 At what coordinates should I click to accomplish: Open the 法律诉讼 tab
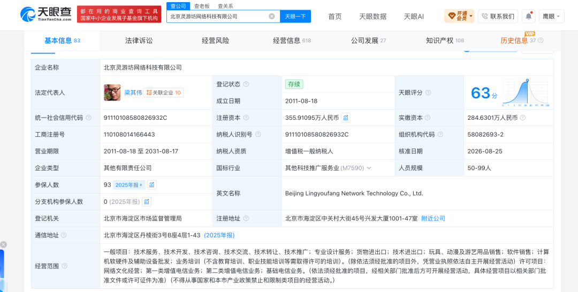(x=139, y=41)
